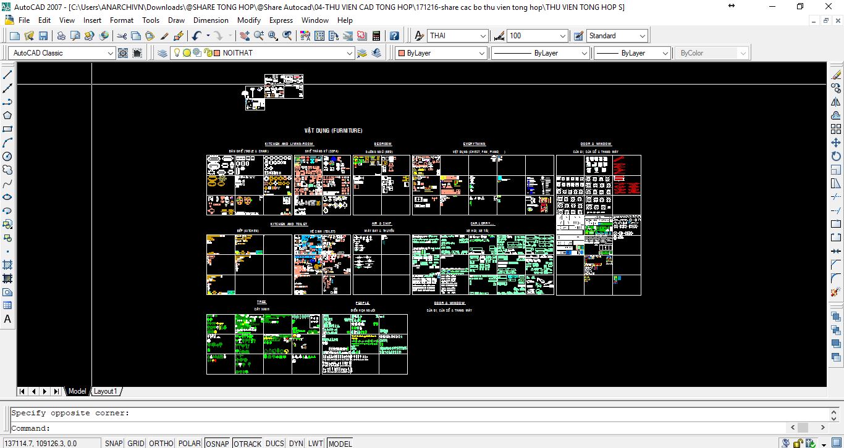Viewport: 844px width, 448px height.
Task: Select the Multiline Text A tool
Action: pyautogui.click(x=8, y=319)
